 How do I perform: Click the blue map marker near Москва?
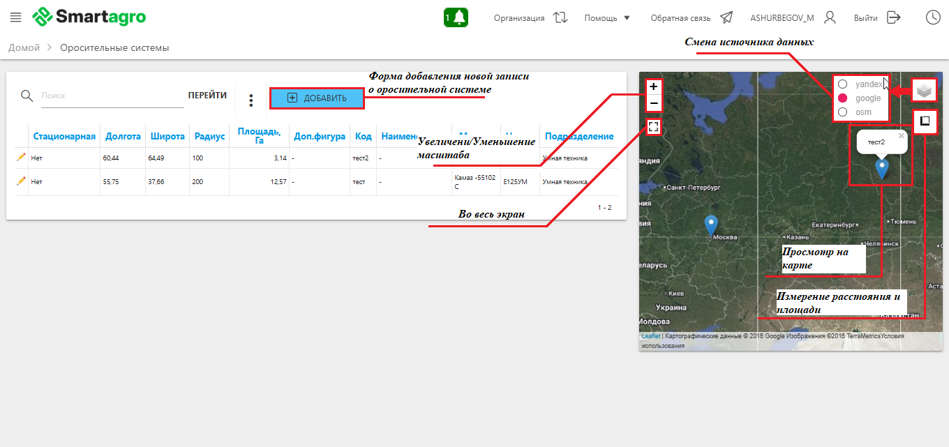point(710,225)
